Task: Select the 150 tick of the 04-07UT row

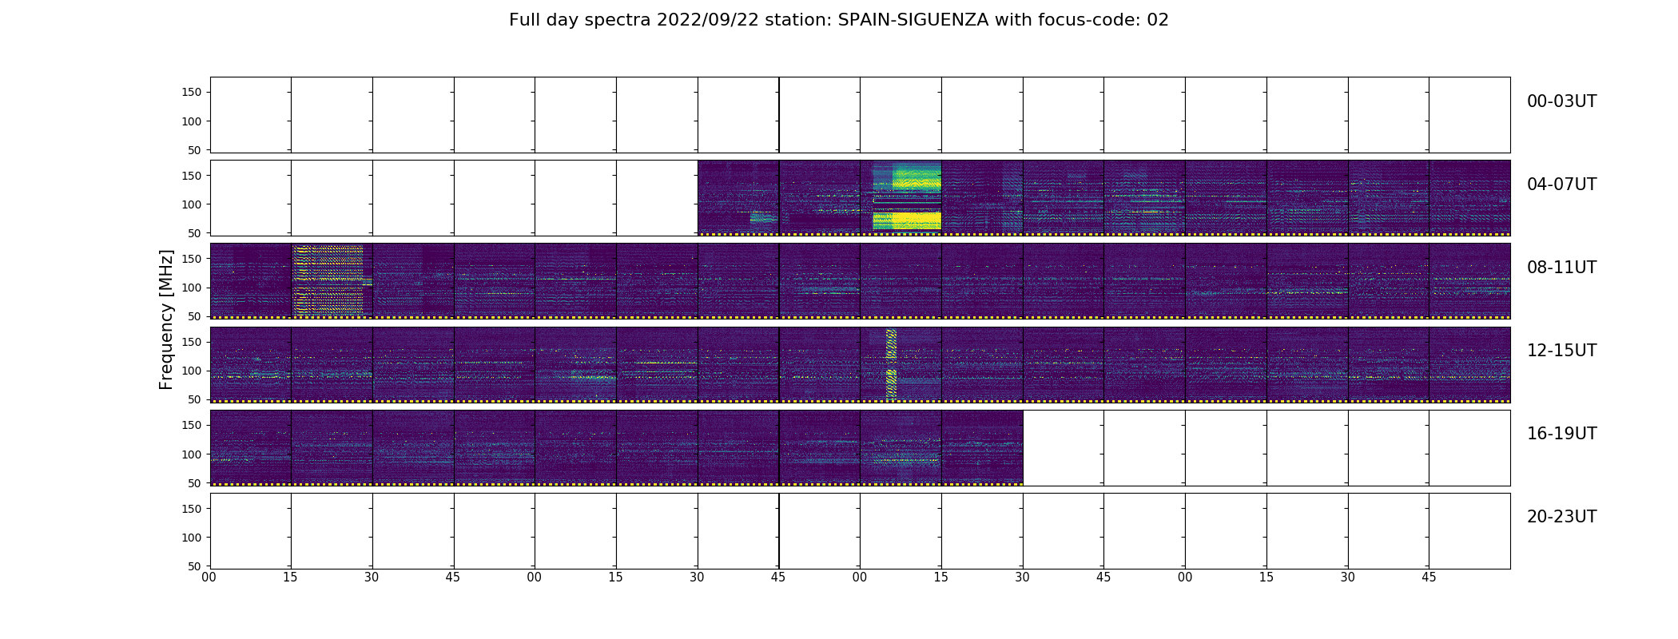Action: (x=192, y=176)
